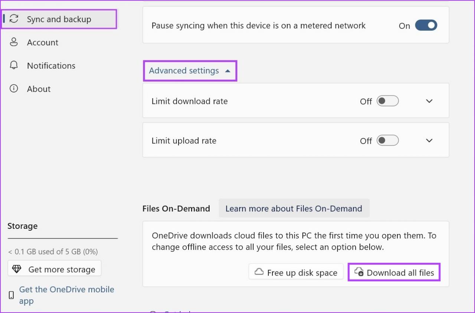475x313 pixels.
Task: Click the diamond icon on Get more storage
Action: 17,269
